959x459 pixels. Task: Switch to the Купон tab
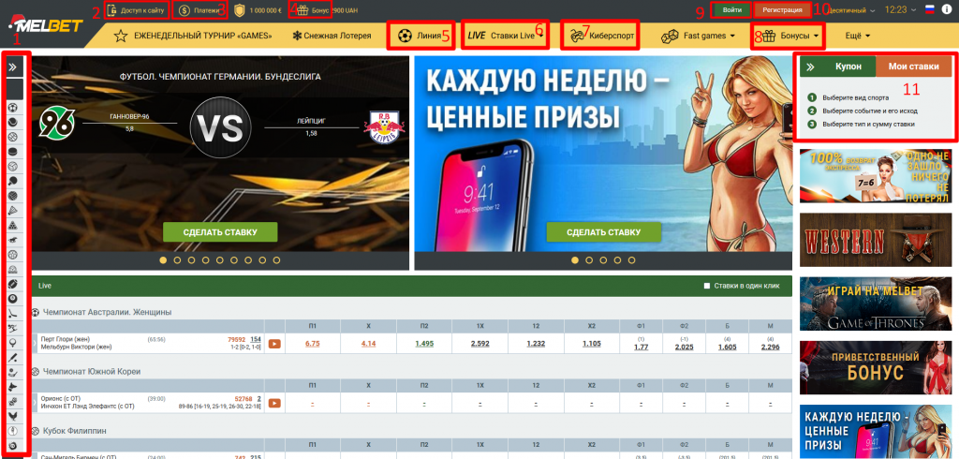click(x=848, y=67)
